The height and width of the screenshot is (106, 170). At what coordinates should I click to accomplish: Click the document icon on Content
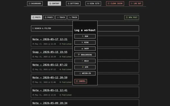click(x=50, y=4)
